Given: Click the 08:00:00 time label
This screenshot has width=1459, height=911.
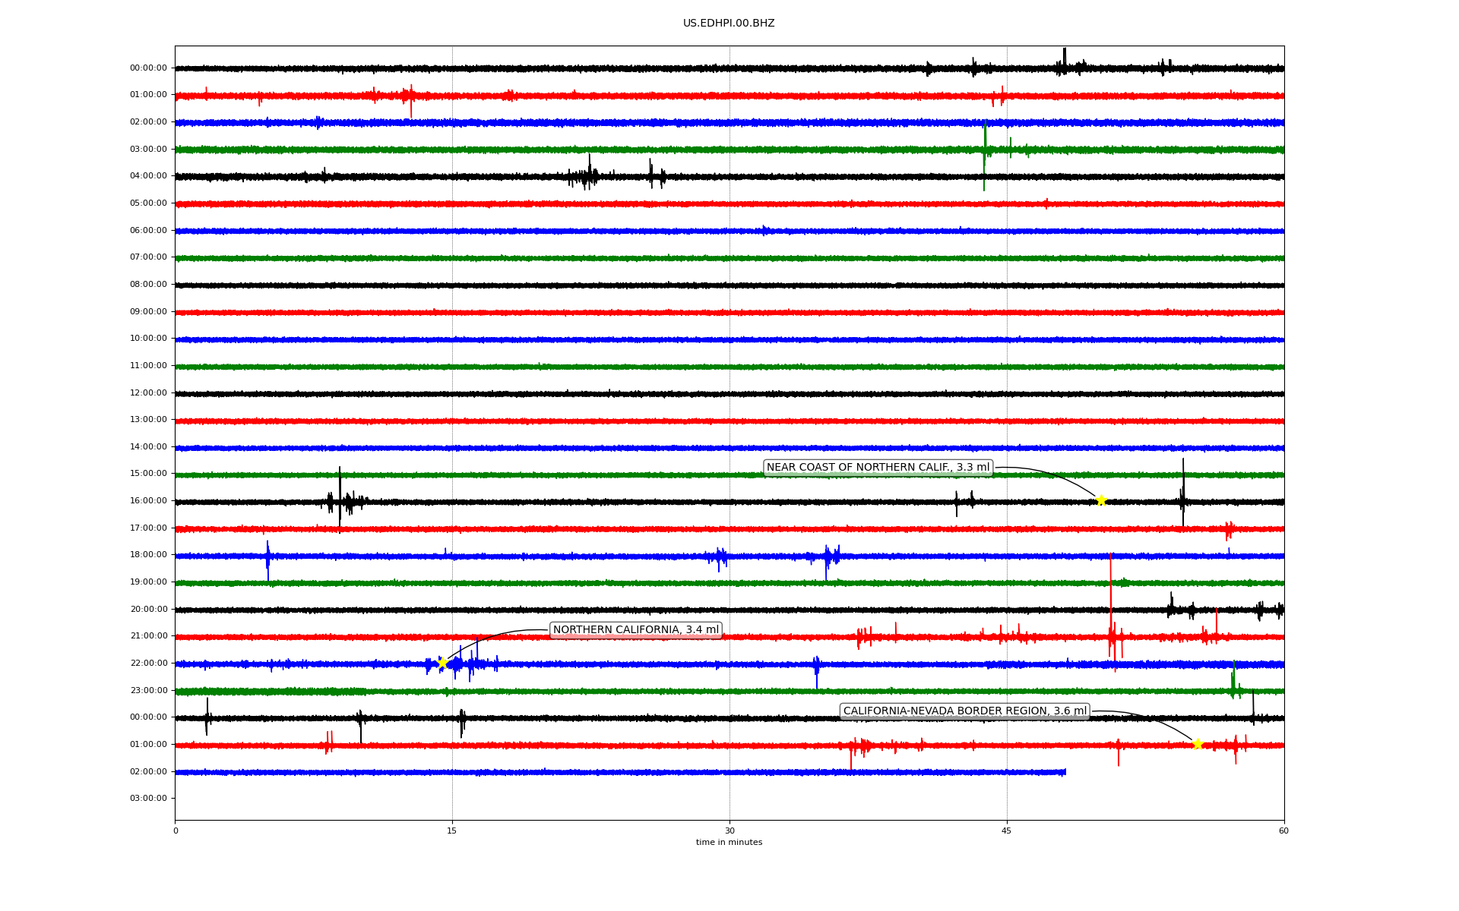Looking at the screenshot, I should tap(148, 284).
